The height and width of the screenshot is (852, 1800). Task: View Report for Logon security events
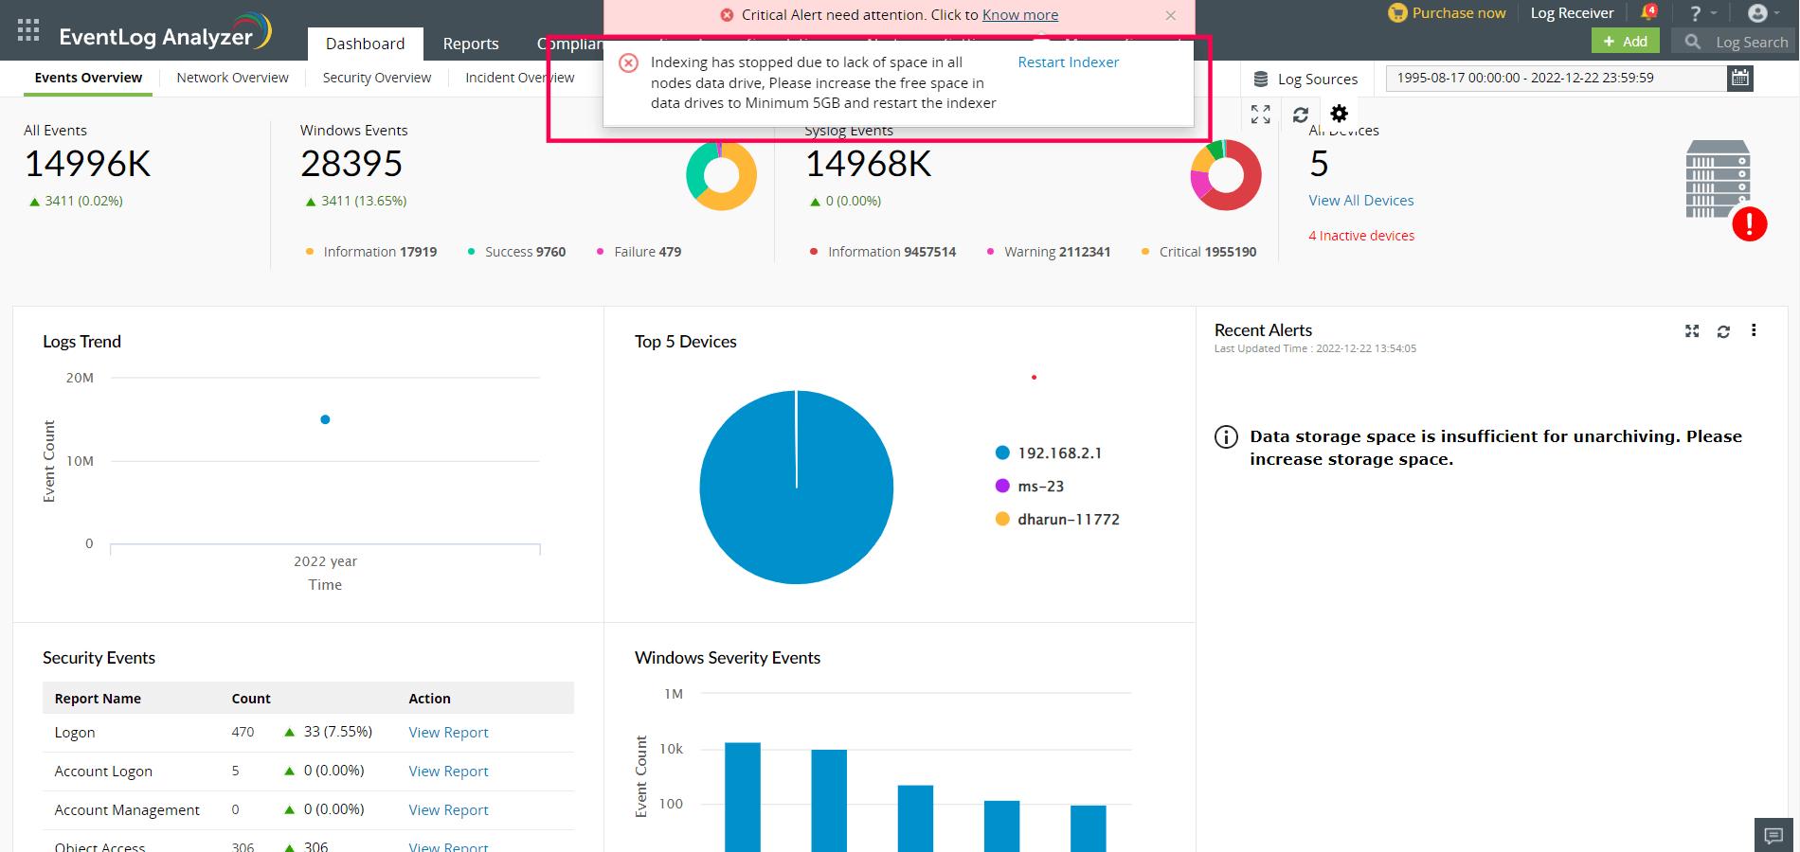(x=448, y=732)
